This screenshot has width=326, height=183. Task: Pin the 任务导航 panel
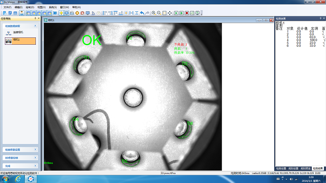click(x=35, y=18)
